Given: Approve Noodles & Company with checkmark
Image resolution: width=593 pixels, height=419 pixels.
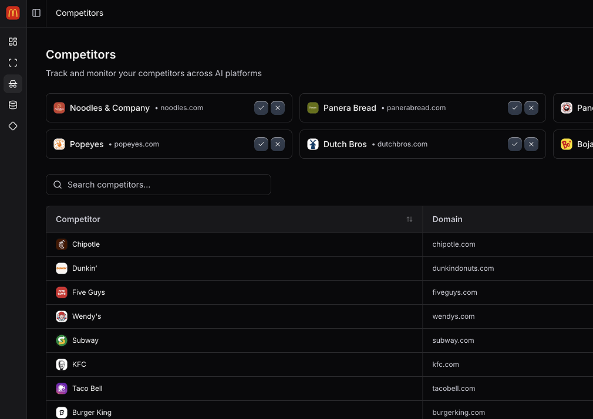Looking at the screenshot, I should pyautogui.click(x=261, y=108).
